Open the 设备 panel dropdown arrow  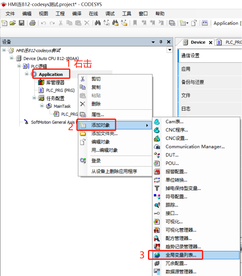pyautogui.click(x=153, y=42)
